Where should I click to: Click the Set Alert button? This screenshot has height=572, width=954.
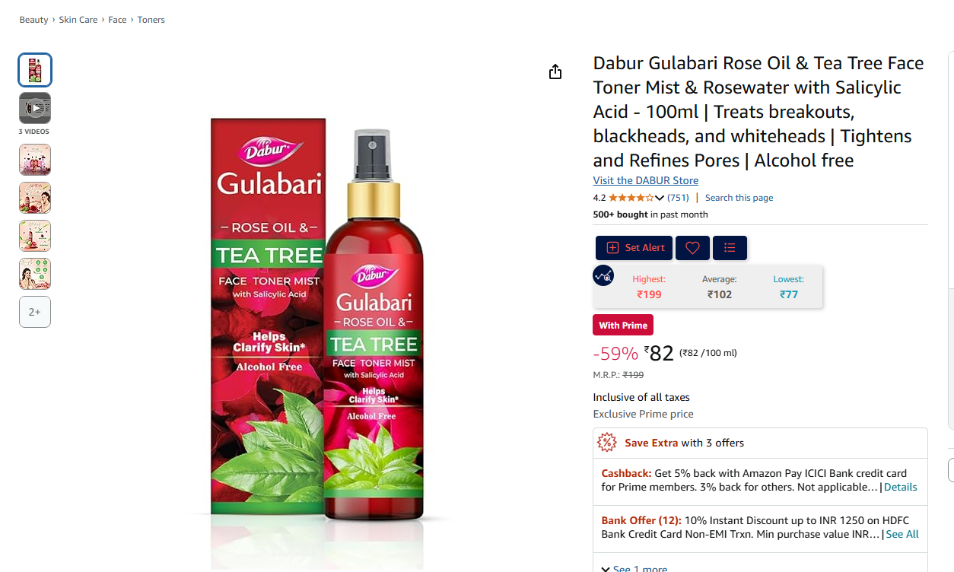(x=634, y=248)
